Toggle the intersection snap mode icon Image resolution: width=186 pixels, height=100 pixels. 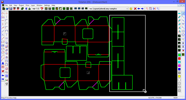(x=183, y=24)
